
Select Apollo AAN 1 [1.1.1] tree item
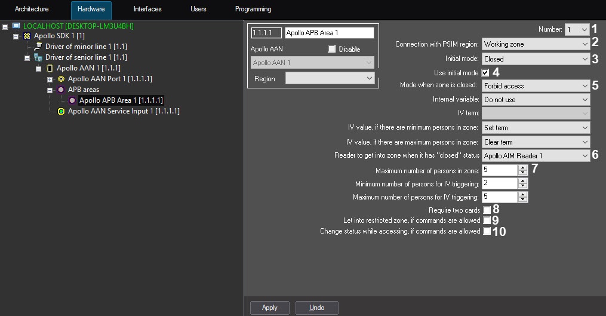coord(88,68)
